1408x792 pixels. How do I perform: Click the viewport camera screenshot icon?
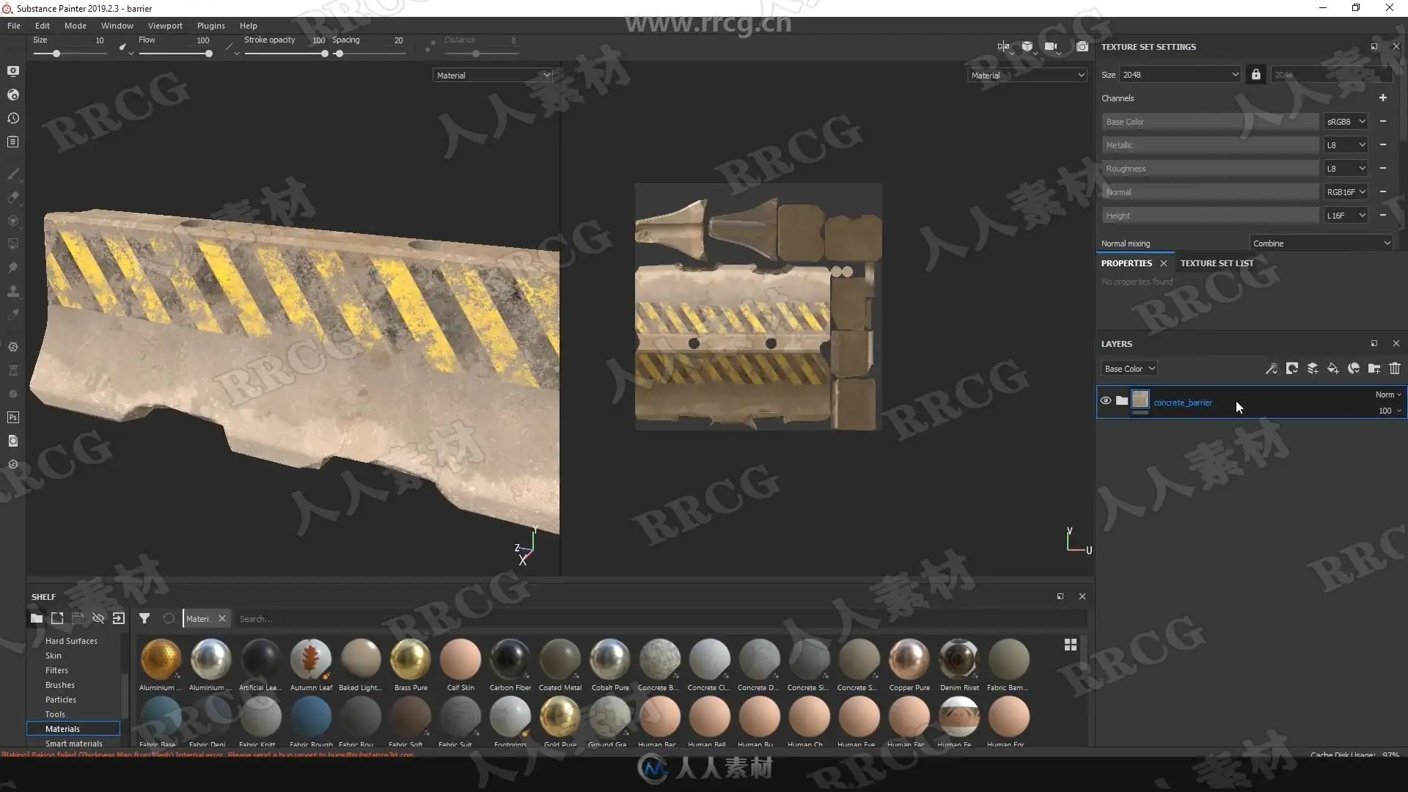click(x=1082, y=47)
